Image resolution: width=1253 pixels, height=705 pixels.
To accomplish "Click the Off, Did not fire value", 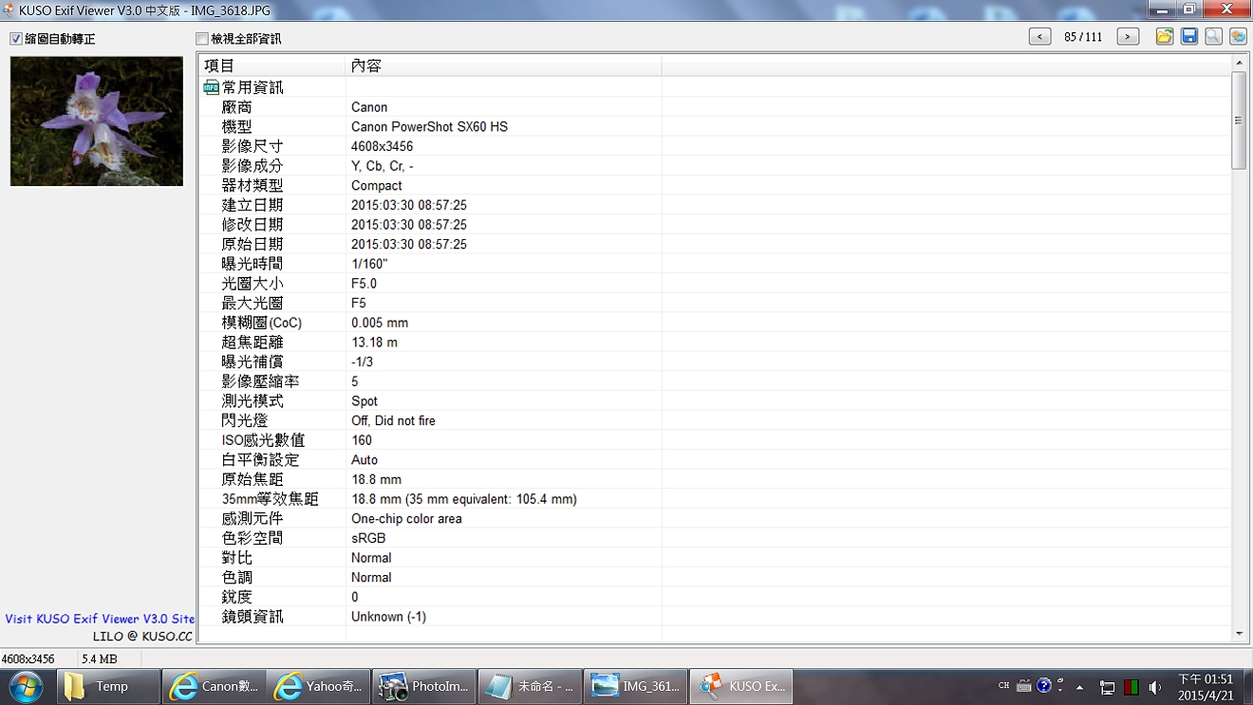I will tap(393, 421).
